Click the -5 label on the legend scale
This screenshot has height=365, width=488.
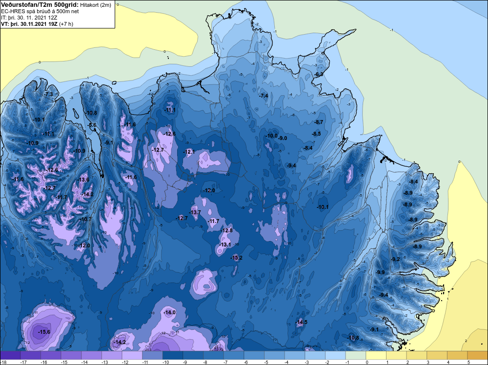pyautogui.click(x=266, y=362)
